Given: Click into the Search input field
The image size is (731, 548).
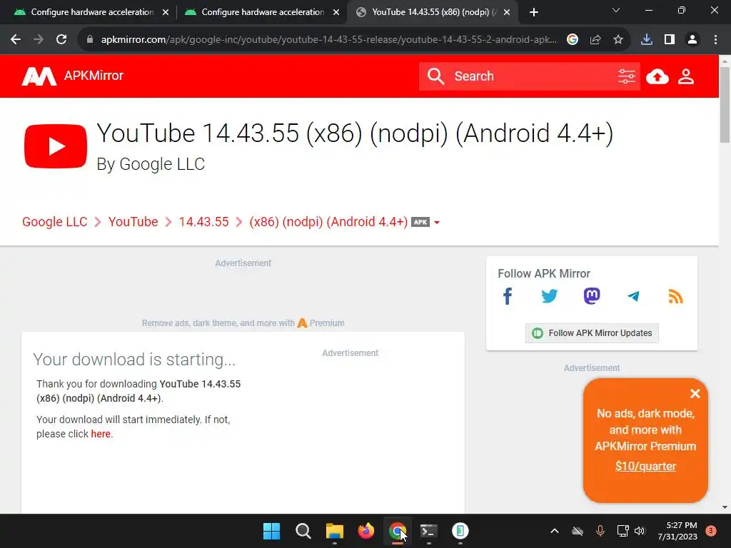Looking at the screenshot, I should [x=531, y=76].
